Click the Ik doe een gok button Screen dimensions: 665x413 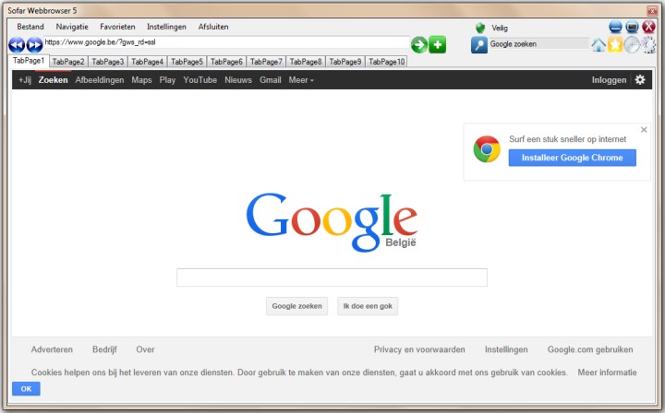(x=368, y=306)
